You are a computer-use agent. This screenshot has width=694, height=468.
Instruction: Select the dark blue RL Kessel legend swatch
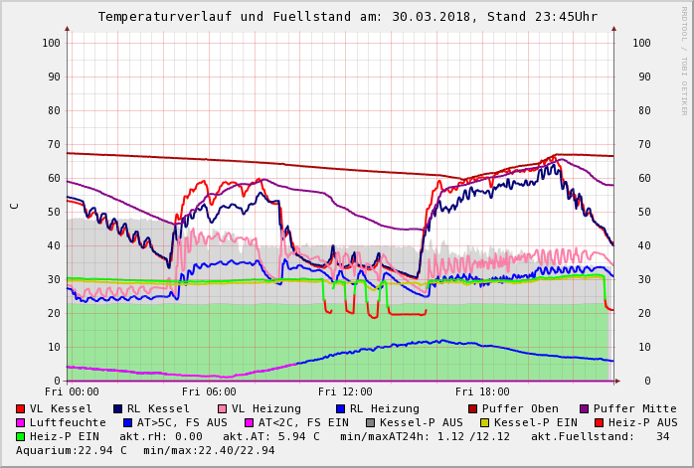tap(118, 409)
